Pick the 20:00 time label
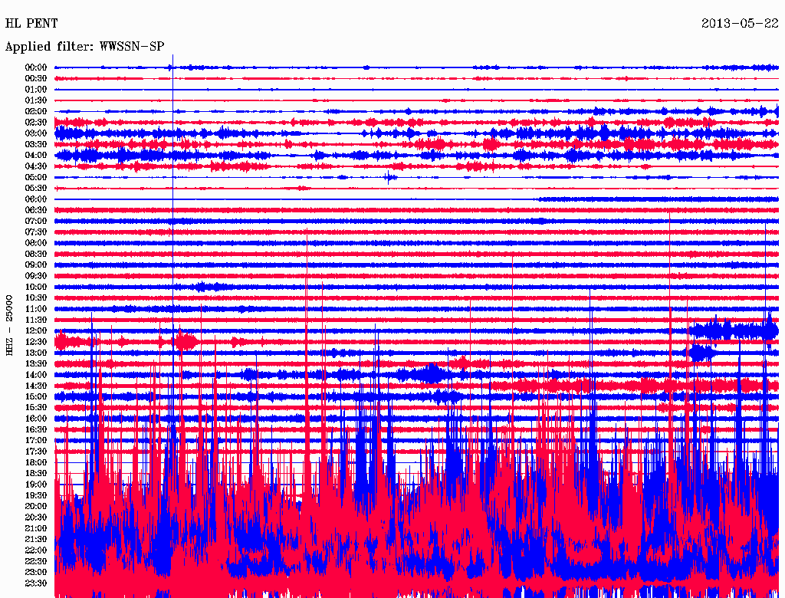This screenshot has width=785, height=598. point(36,506)
